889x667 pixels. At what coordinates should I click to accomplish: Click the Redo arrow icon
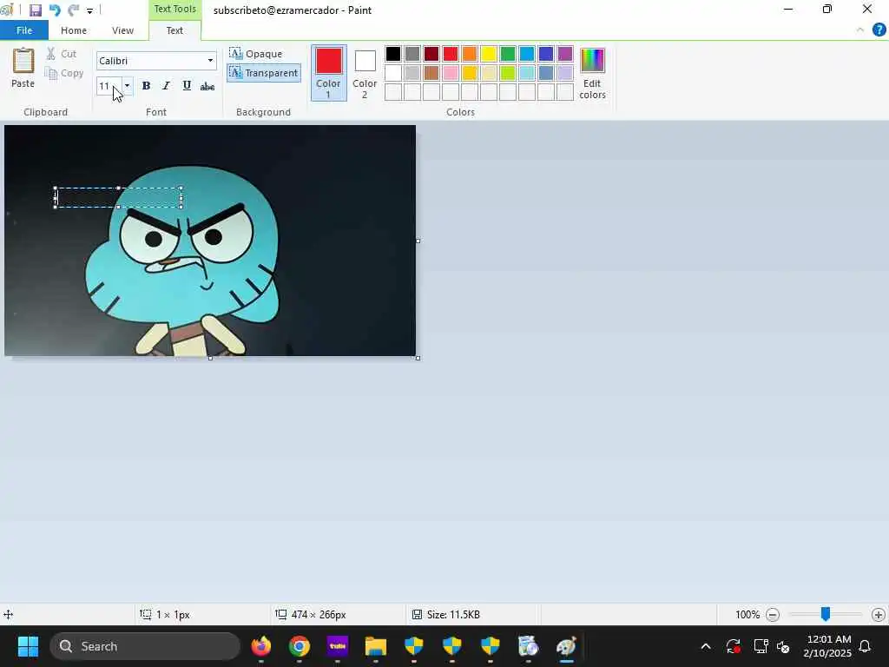[x=73, y=10]
